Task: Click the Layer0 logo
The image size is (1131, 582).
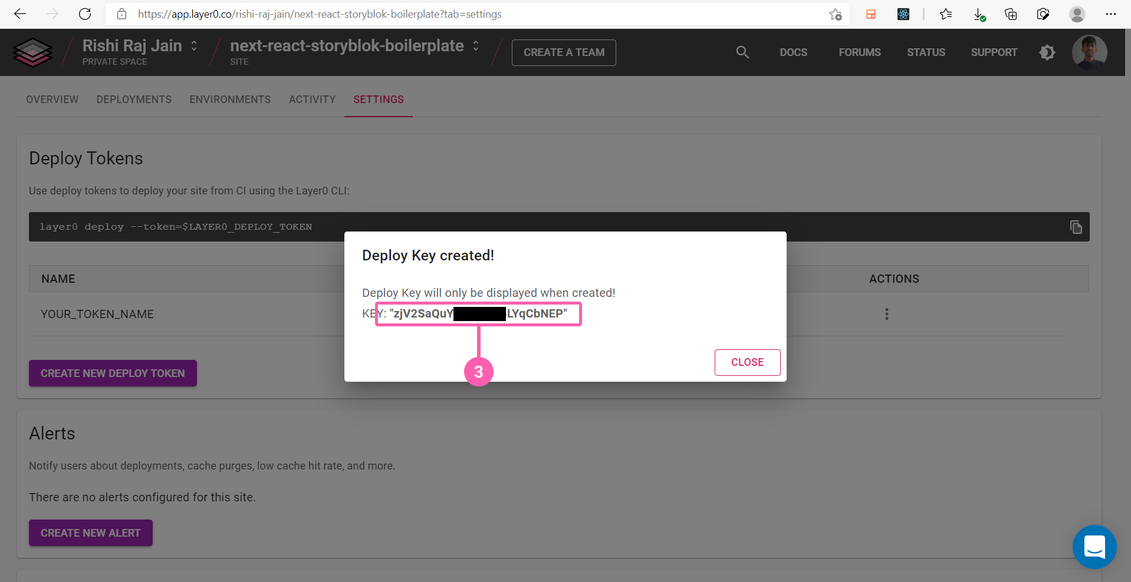Action: pos(33,52)
